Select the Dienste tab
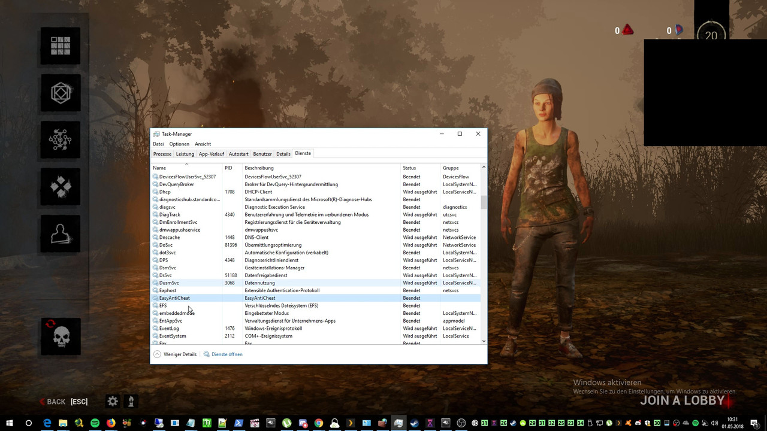 pos(303,153)
